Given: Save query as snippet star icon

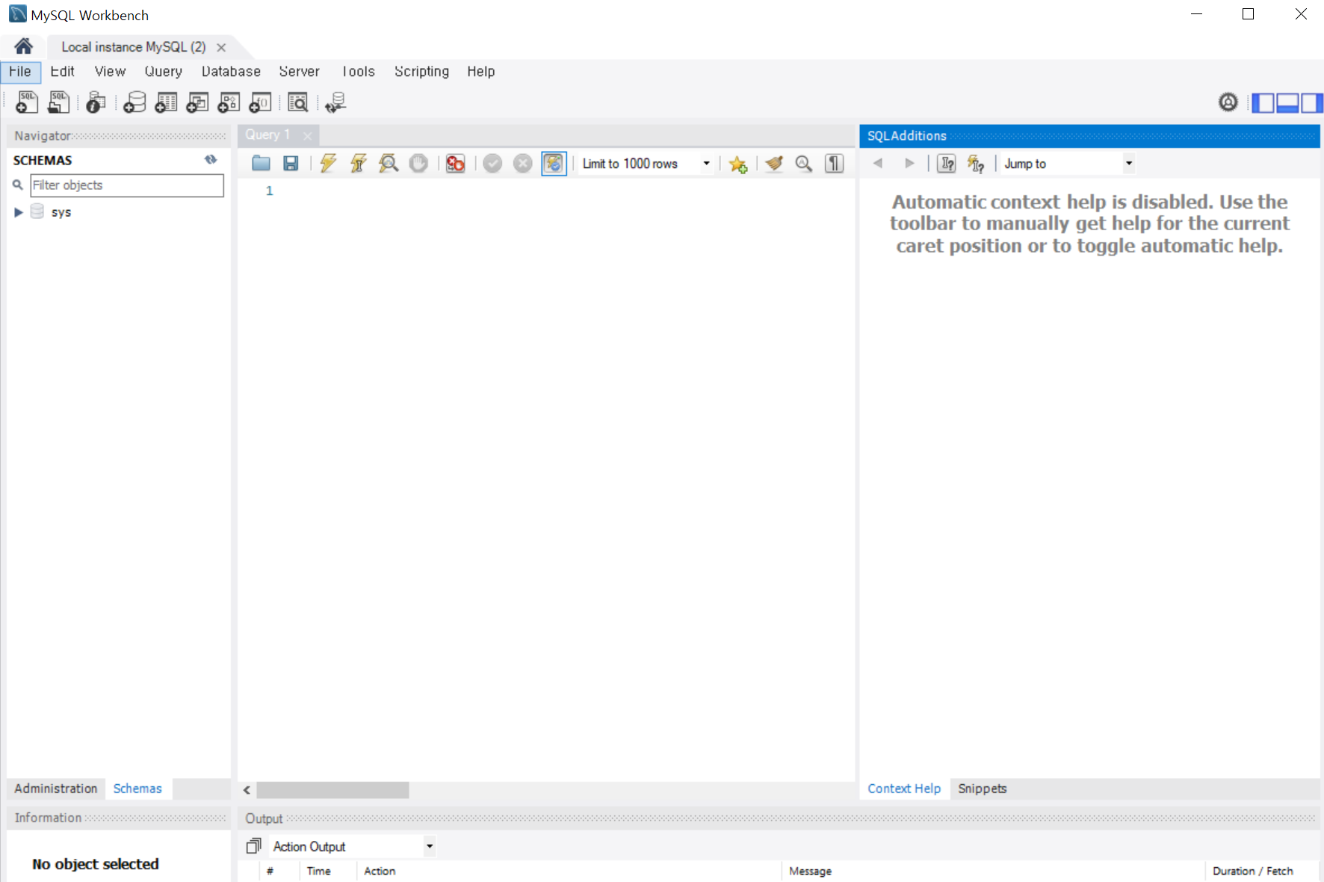Looking at the screenshot, I should click(738, 164).
